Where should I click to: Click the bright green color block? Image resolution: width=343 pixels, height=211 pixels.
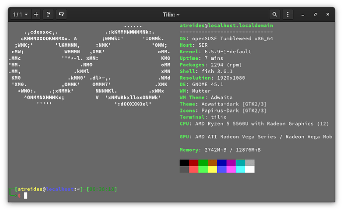[x=203, y=169]
